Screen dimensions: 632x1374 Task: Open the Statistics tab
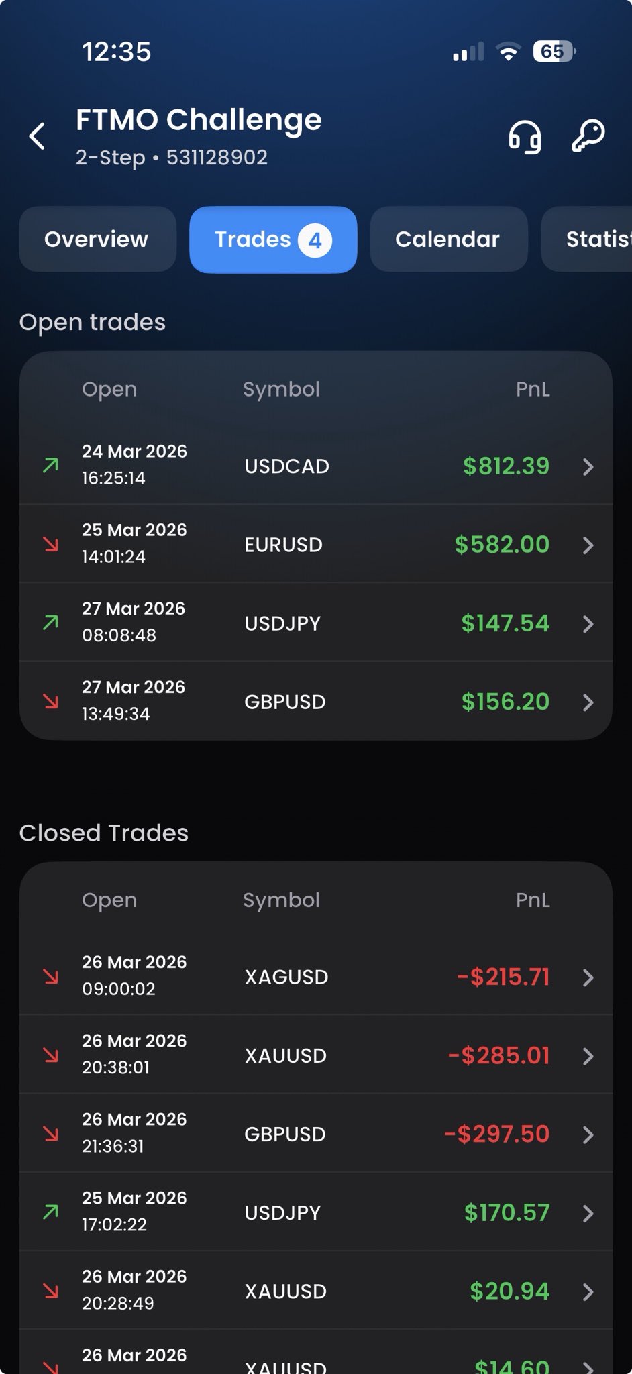(x=597, y=240)
